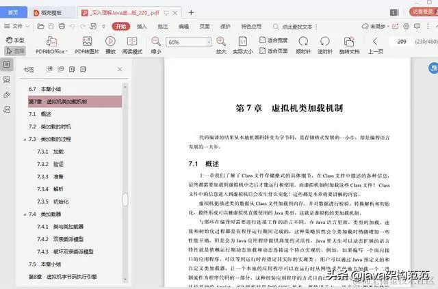
Task: Select the Hand tool (手型)
Action: click(15, 40)
